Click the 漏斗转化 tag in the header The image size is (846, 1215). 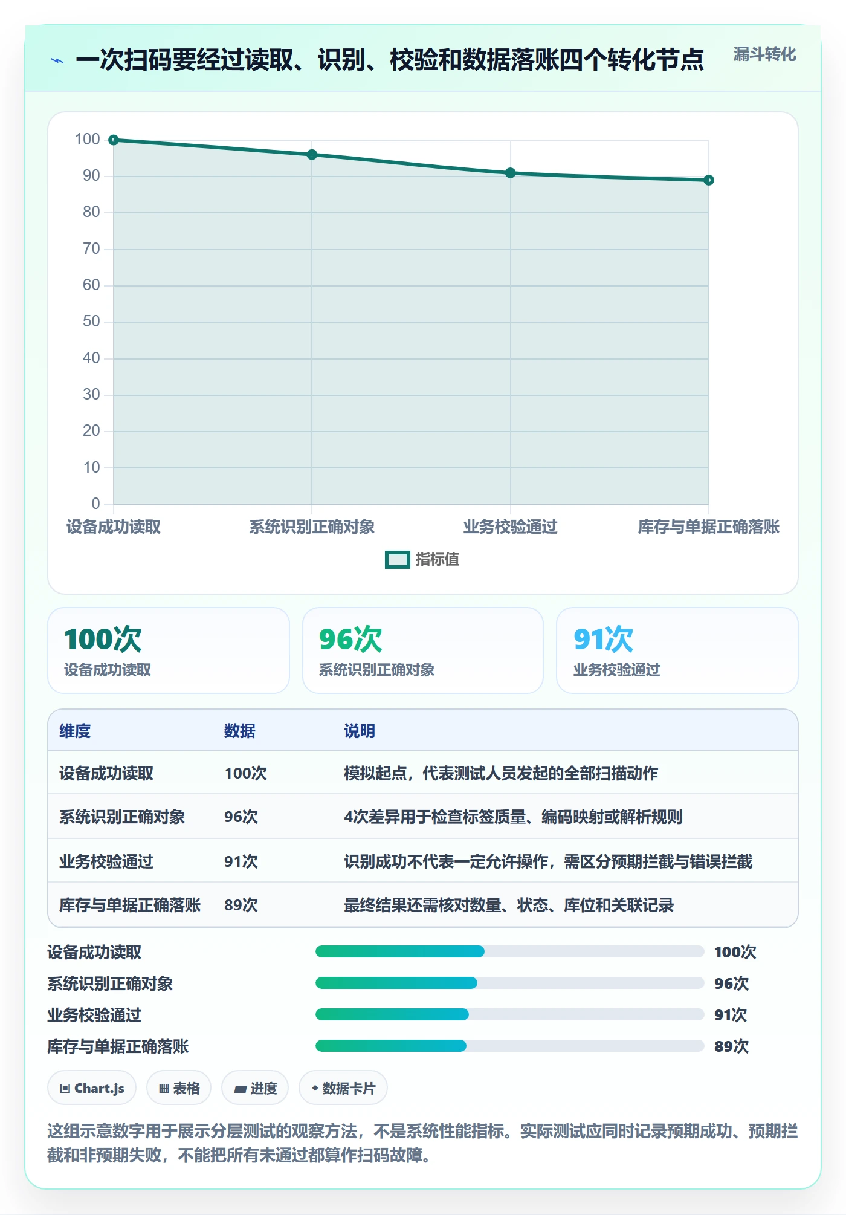click(x=764, y=54)
